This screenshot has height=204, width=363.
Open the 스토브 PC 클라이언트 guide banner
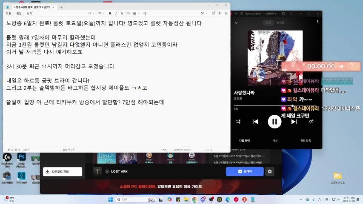click(161, 187)
